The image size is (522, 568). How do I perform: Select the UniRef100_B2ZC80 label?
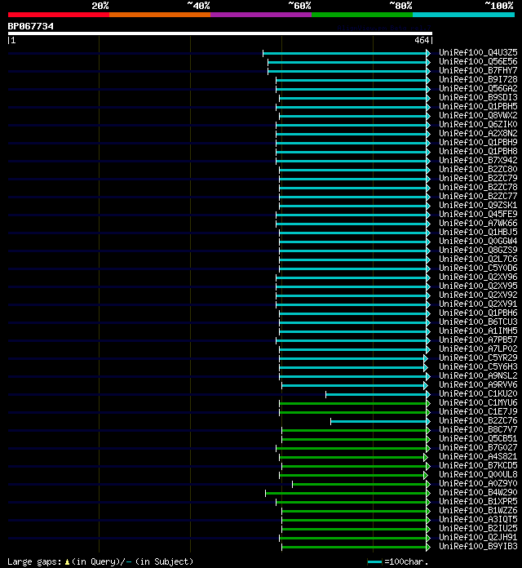tap(478, 169)
